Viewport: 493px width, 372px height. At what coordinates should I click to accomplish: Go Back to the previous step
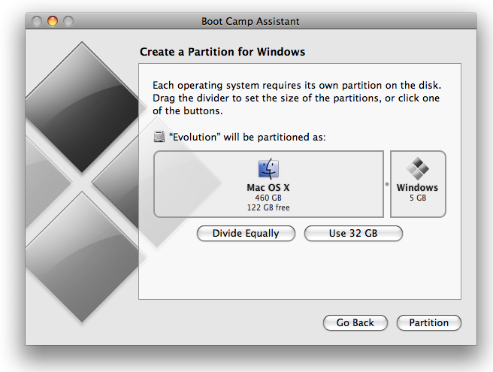tap(355, 322)
